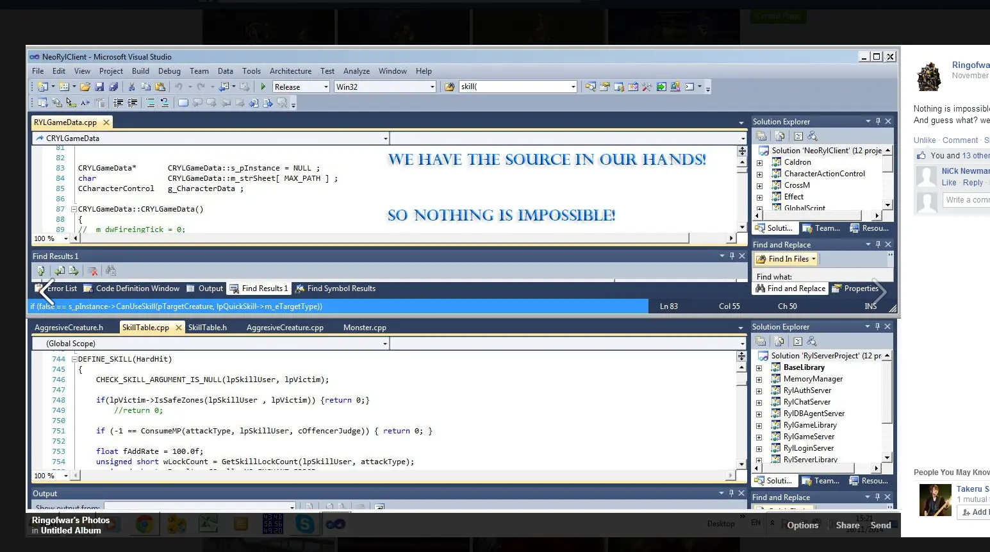Viewport: 990px width, 552px height.
Task: Click Unlike on the Facebook photo post
Action: pyautogui.click(x=925, y=140)
